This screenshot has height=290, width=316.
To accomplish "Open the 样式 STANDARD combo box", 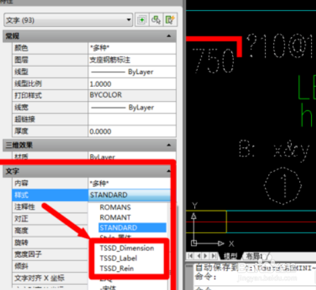I will (129, 195).
